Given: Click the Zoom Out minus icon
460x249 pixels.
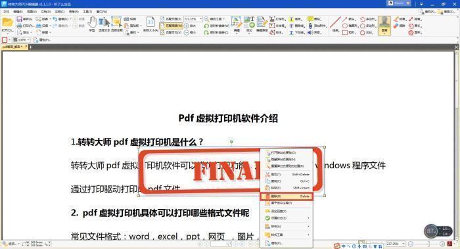Looking at the screenshot, I should (x=187, y=33).
